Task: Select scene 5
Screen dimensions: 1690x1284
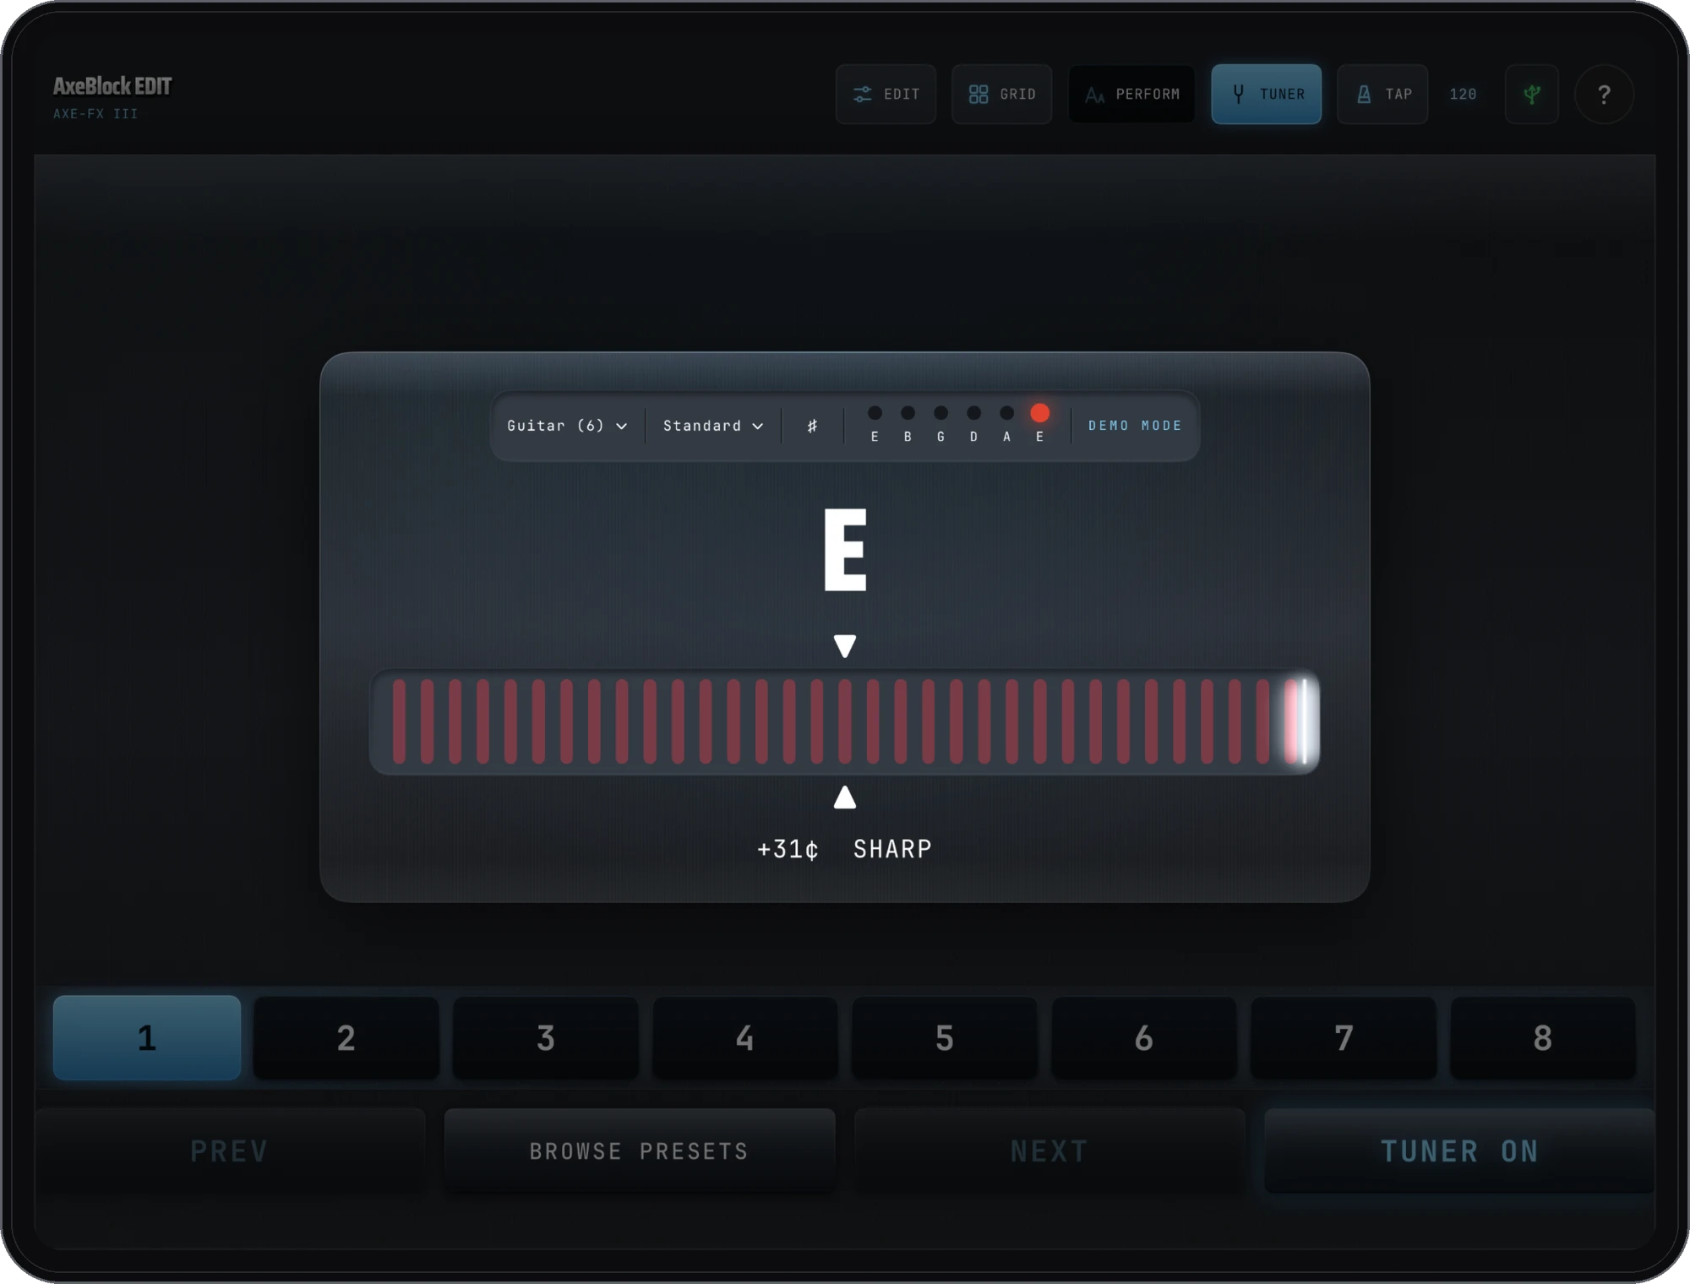Action: [945, 1037]
